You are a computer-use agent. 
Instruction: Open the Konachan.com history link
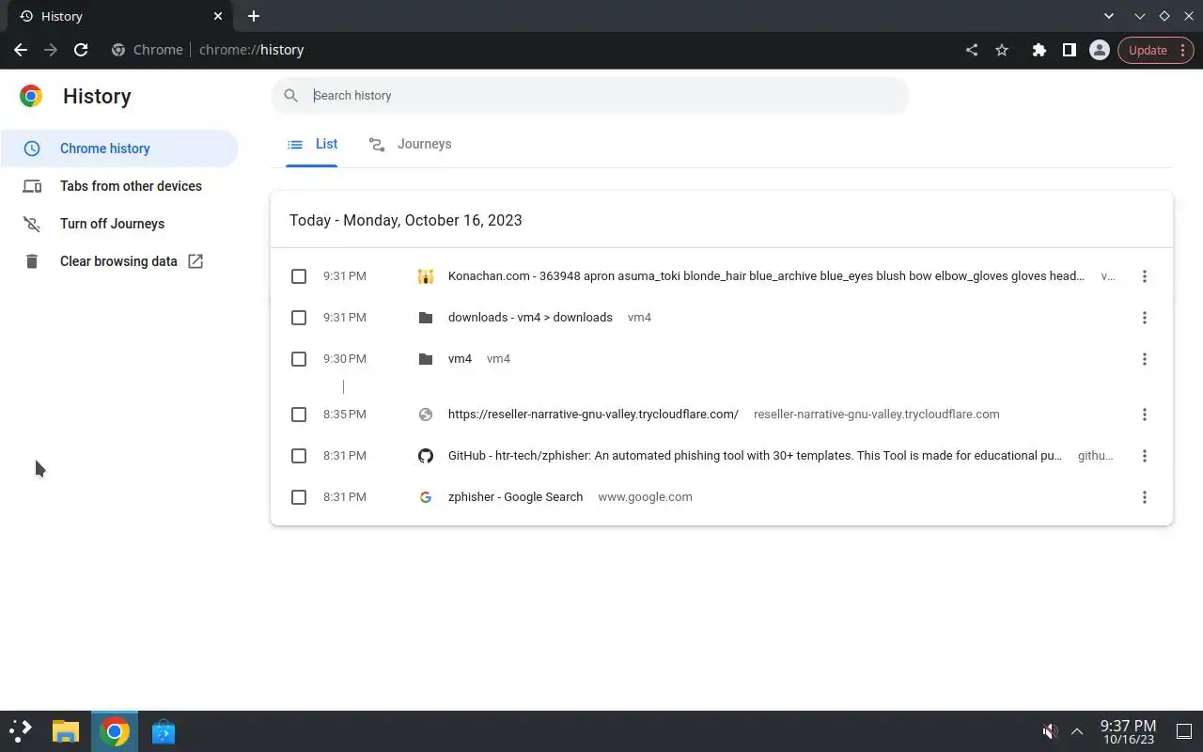click(766, 276)
